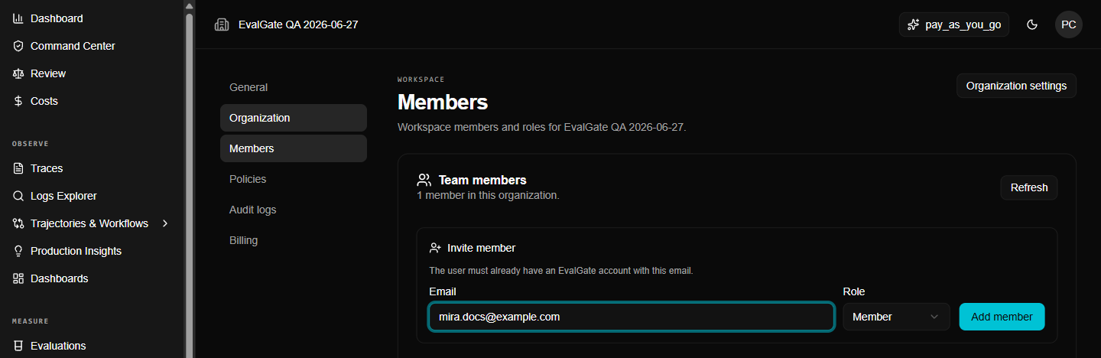Image resolution: width=1101 pixels, height=358 pixels.
Task: Click the Traces document icon
Action: coord(18,168)
